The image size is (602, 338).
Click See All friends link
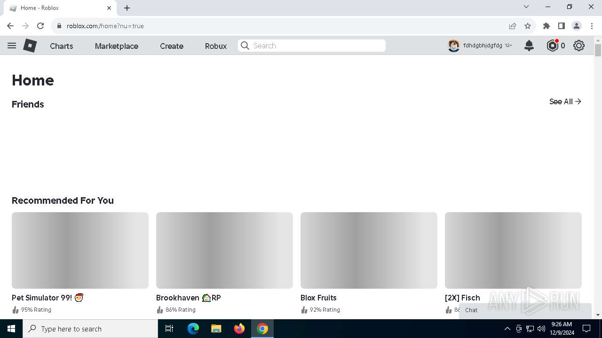[x=565, y=101]
